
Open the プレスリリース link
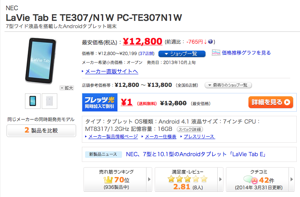tap(199, 137)
